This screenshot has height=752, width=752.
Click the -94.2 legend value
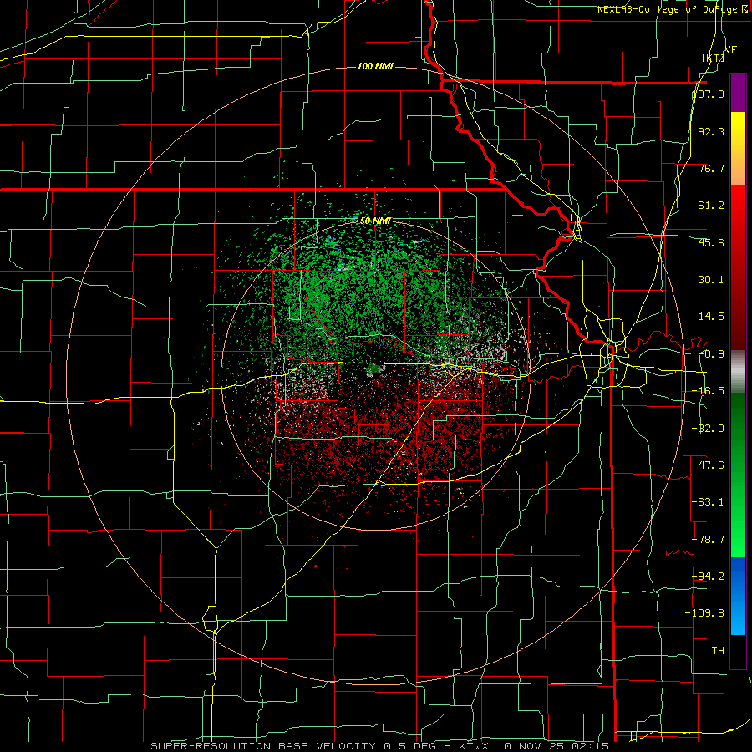pos(708,576)
